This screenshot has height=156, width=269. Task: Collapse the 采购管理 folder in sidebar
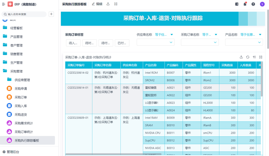pyautogui.click(x=16, y=71)
